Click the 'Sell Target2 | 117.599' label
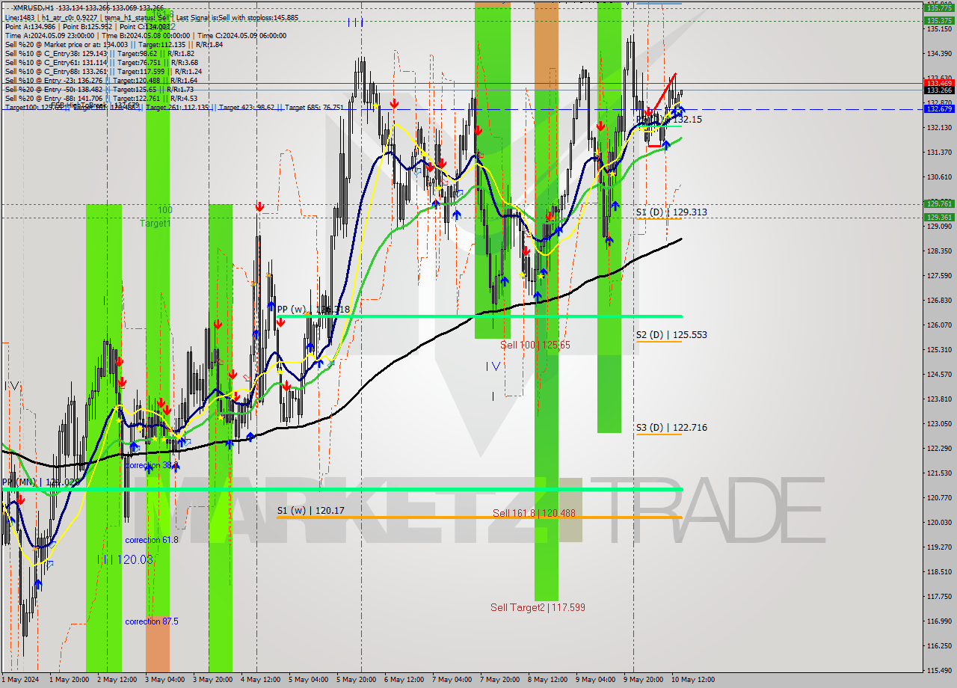The height and width of the screenshot is (688, 957). 538,607
